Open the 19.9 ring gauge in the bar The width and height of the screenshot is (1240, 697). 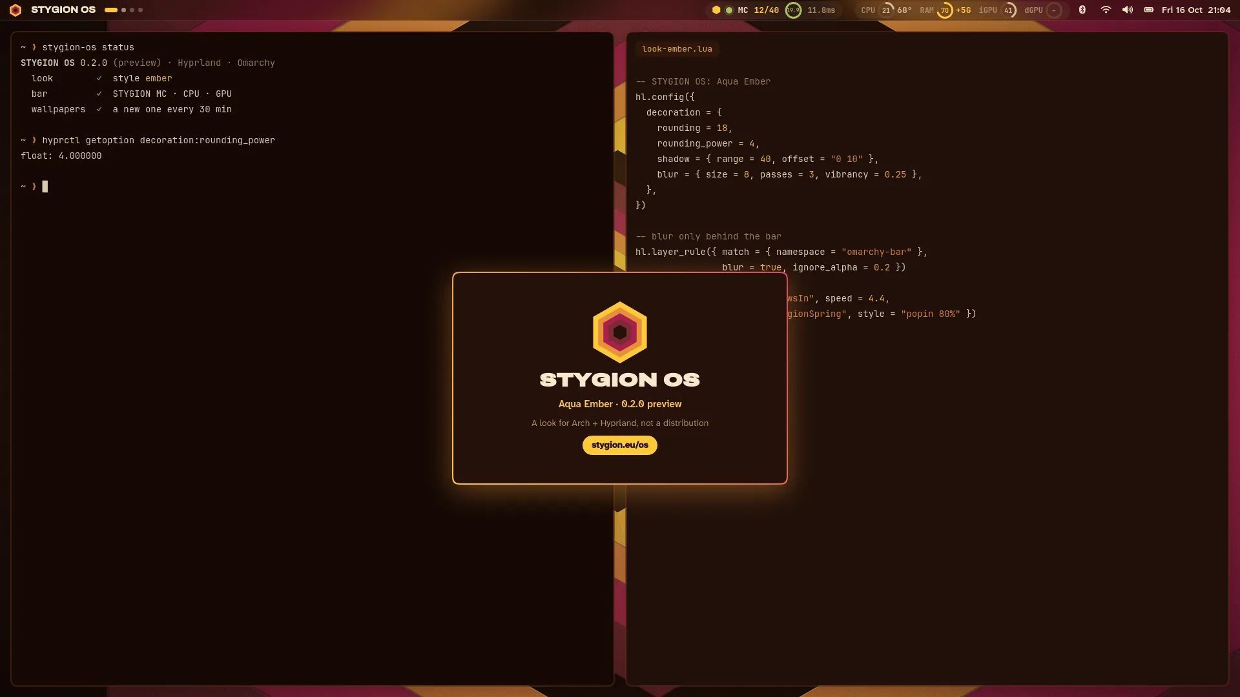793,10
